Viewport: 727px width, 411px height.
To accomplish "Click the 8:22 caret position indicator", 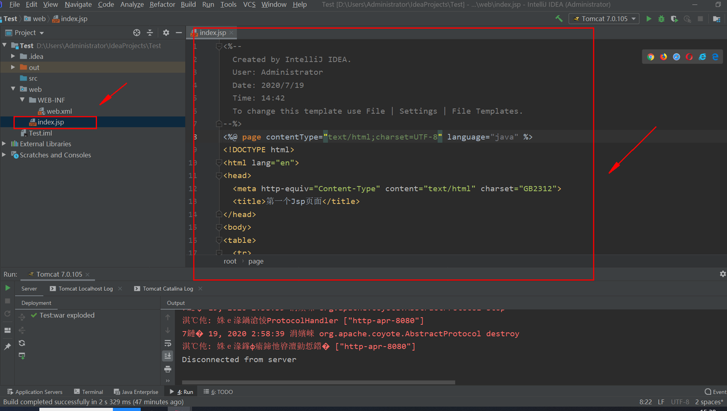I will (645, 402).
